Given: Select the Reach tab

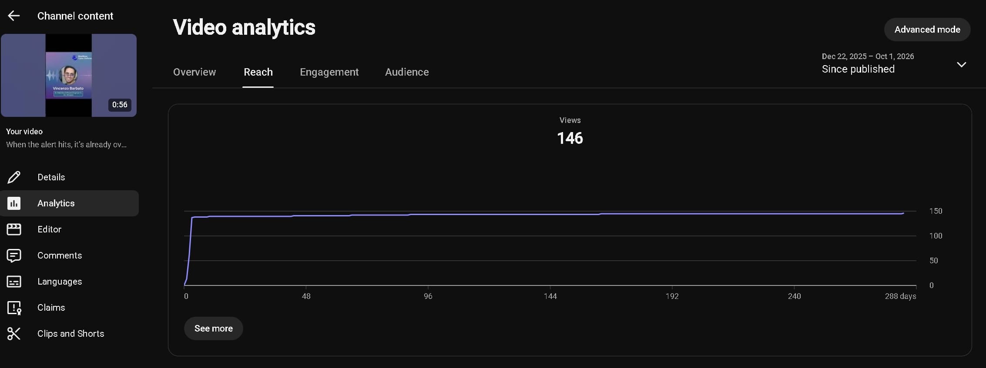Looking at the screenshot, I should pyautogui.click(x=258, y=72).
